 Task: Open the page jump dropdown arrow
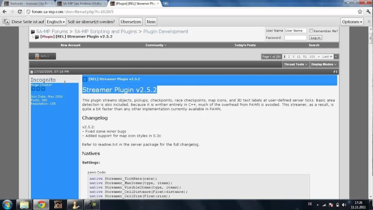(x=336, y=57)
